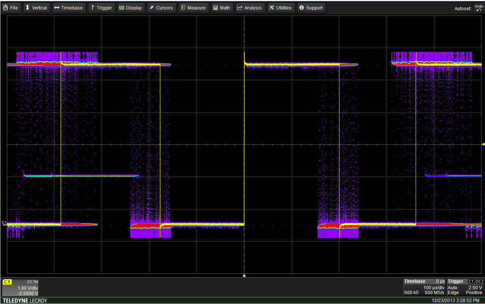This screenshot has width=485, height=304.
Task: Open the File menu
Action: point(11,8)
